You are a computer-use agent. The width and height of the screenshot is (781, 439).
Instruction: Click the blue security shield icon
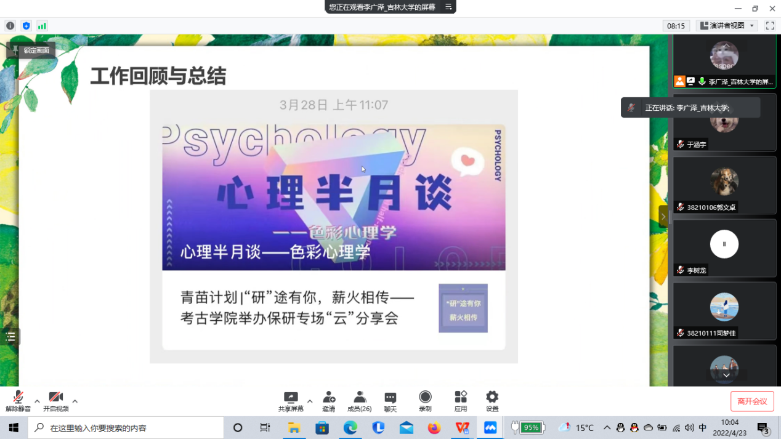pyautogui.click(x=26, y=26)
